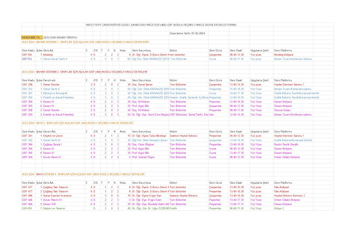355x250 pixels.
Task: Click 'Heykel, Grafik, Seramik, İç Mimarlık' department cell
Action: pyautogui.click(x=189, y=97)
